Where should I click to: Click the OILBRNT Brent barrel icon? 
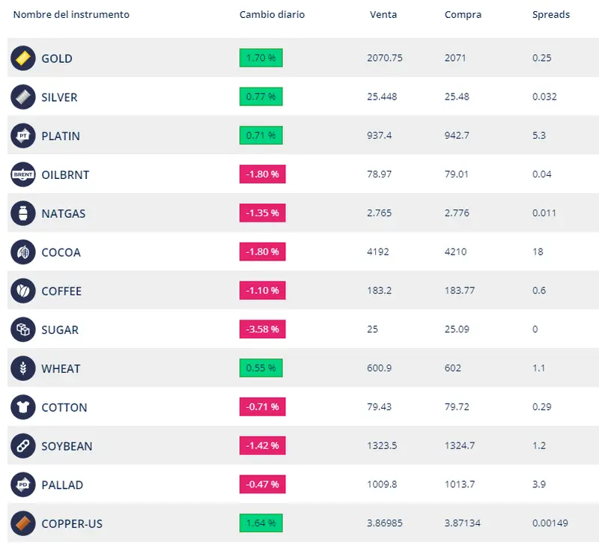(x=23, y=174)
